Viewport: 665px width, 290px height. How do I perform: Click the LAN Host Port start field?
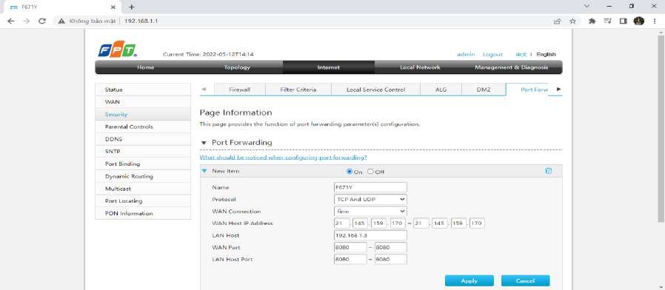point(350,259)
